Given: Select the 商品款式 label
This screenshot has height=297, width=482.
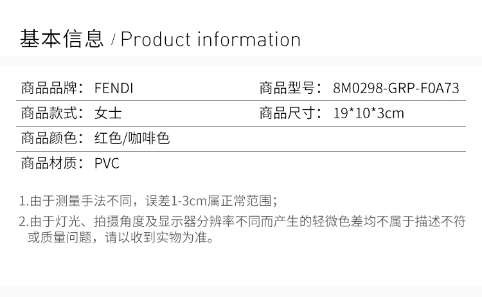Looking at the screenshot, I should pos(52,113).
